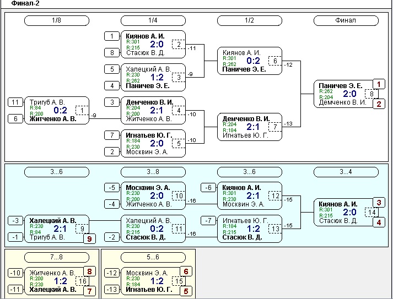Open the 7...8 placement header
Viewport: 393px width, 299px height.
coord(57,257)
